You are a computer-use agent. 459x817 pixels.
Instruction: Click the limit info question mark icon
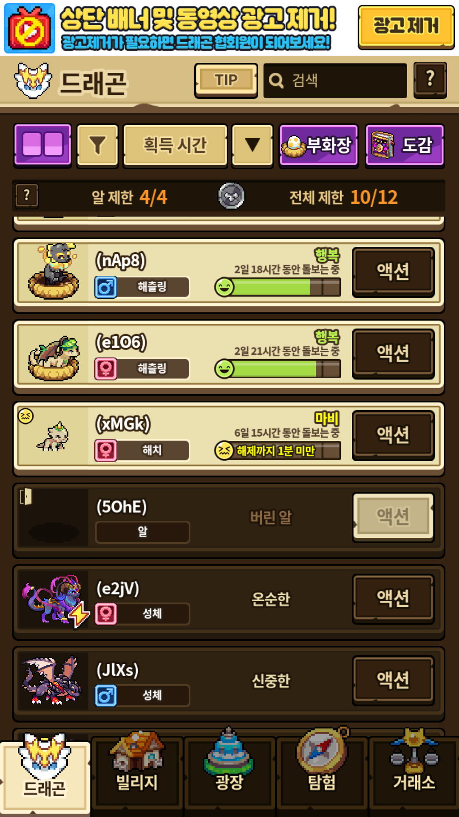27,196
